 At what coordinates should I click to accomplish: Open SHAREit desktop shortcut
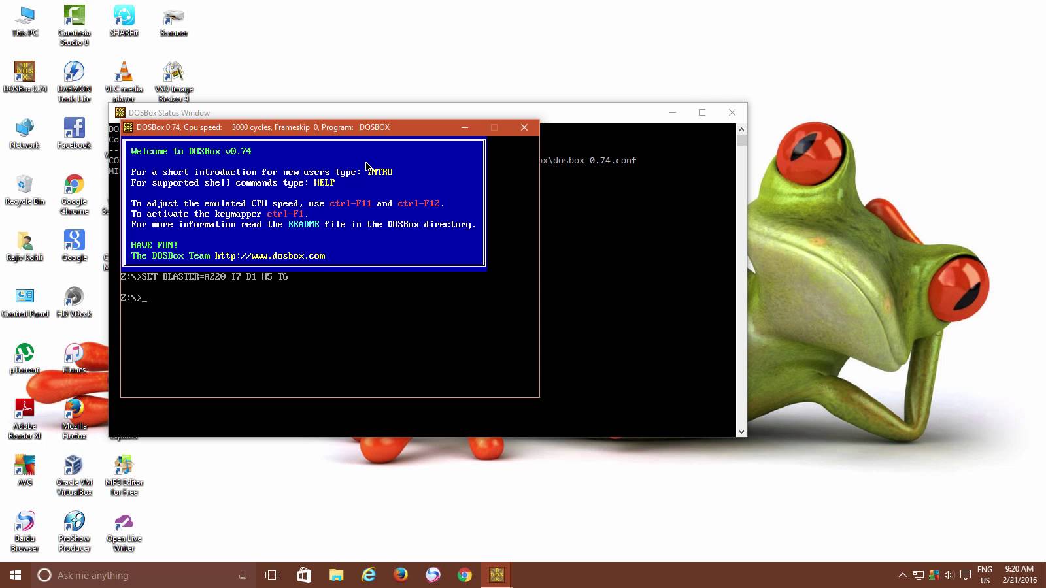(124, 21)
